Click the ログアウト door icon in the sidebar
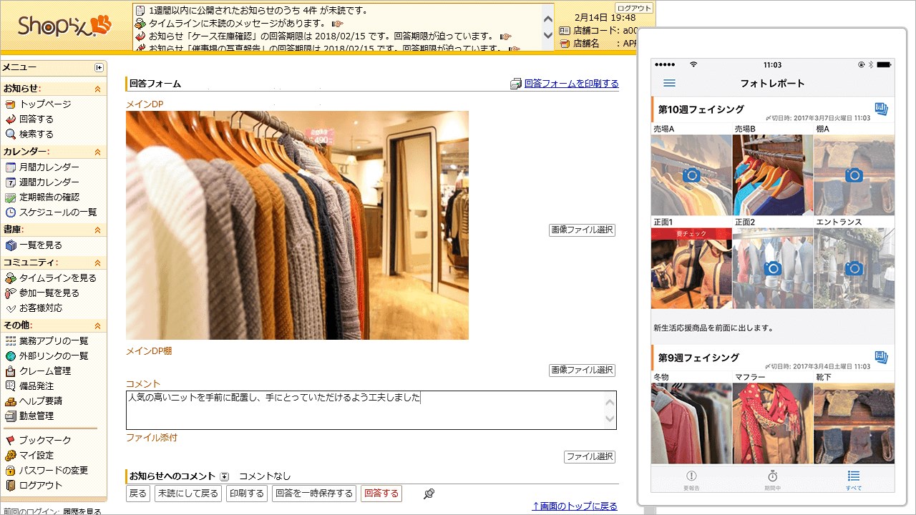 (x=11, y=486)
